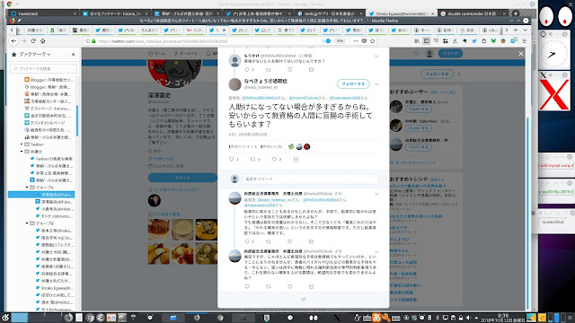
Task: Open chevron menu next to main tweet Follow
Action: tap(376, 84)
